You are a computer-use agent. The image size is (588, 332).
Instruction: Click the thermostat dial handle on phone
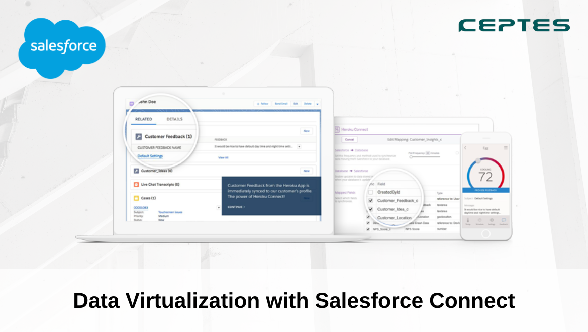click(478, 160)
